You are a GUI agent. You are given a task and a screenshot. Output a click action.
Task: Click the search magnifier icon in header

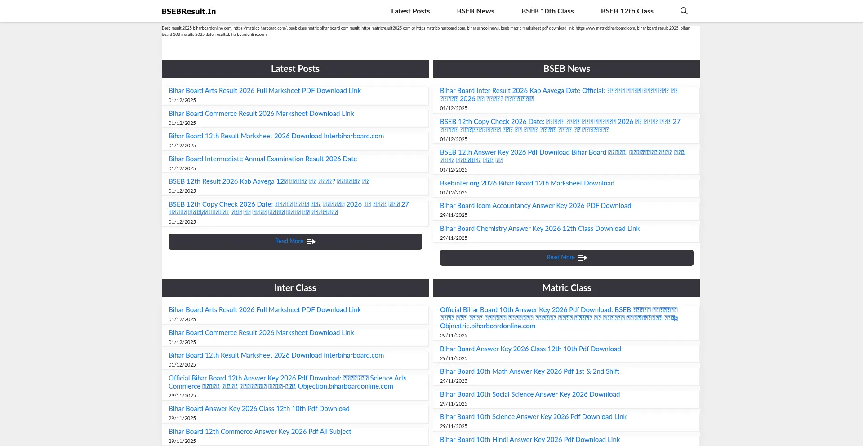684,11
